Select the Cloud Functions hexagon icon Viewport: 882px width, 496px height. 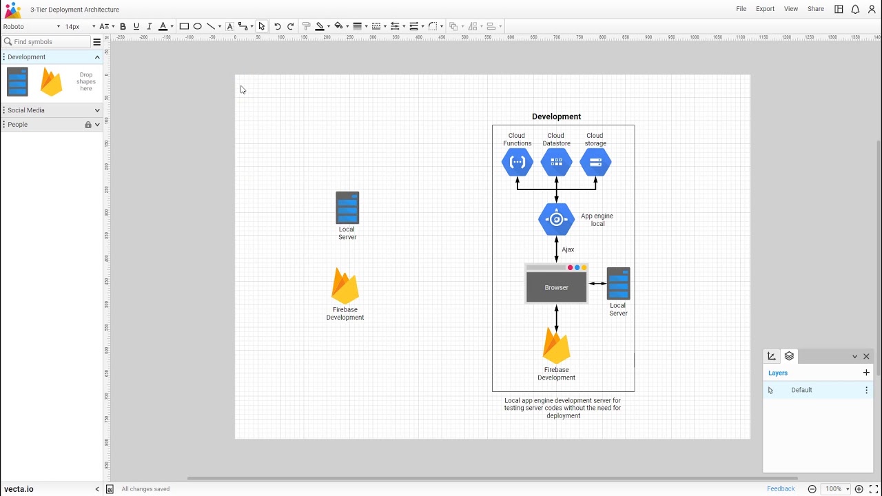[x=517, y=163]
